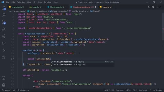
Task: Click 'search-crypto' className string in code
Action: (x=61, y=81)
